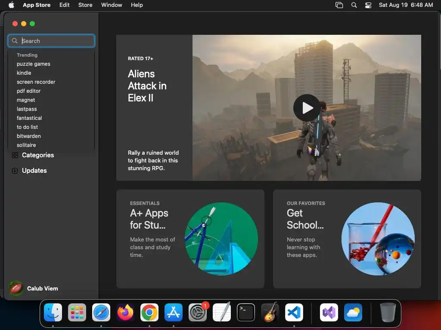The image size is (441, 330).
Task: Open TextEdit from the Dock
Action: coord(222,312)
